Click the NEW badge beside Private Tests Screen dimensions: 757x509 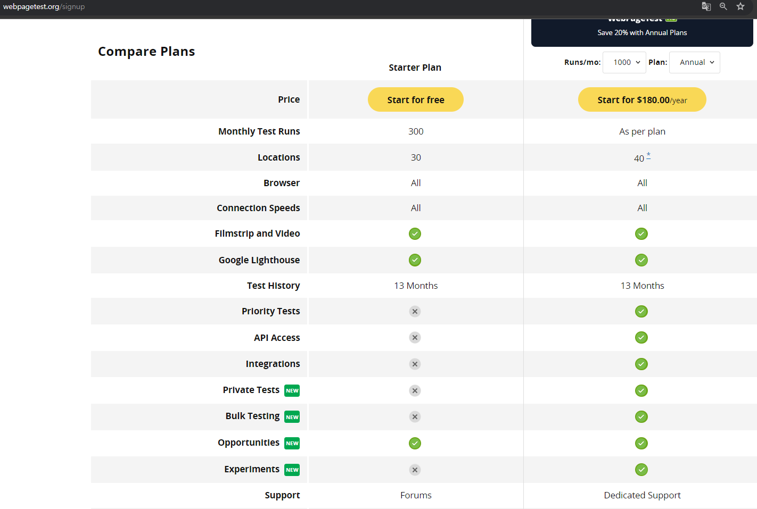[x=292, y=390]
